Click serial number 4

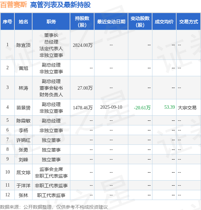pyautogui.click(x=7, y=107)
